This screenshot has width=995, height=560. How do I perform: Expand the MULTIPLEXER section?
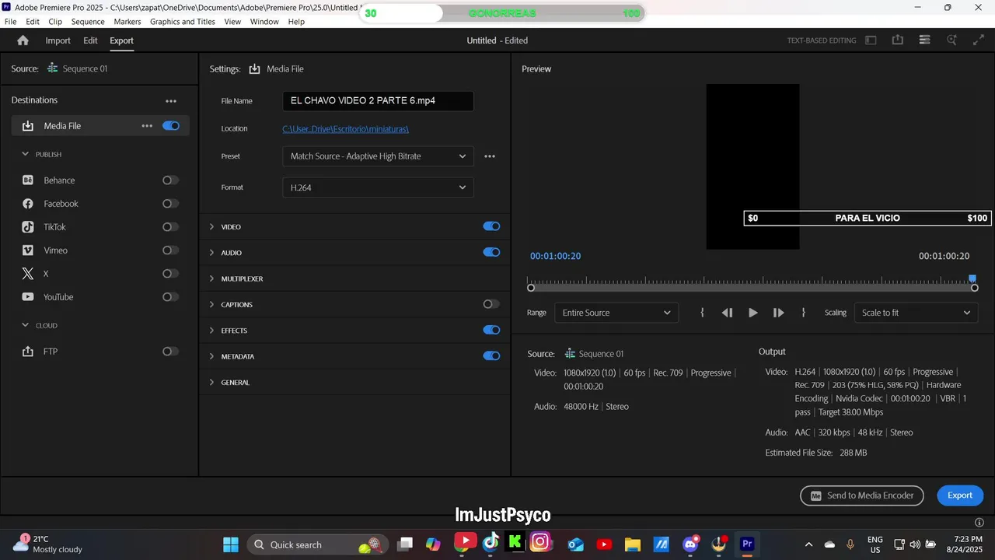[211, 278]
